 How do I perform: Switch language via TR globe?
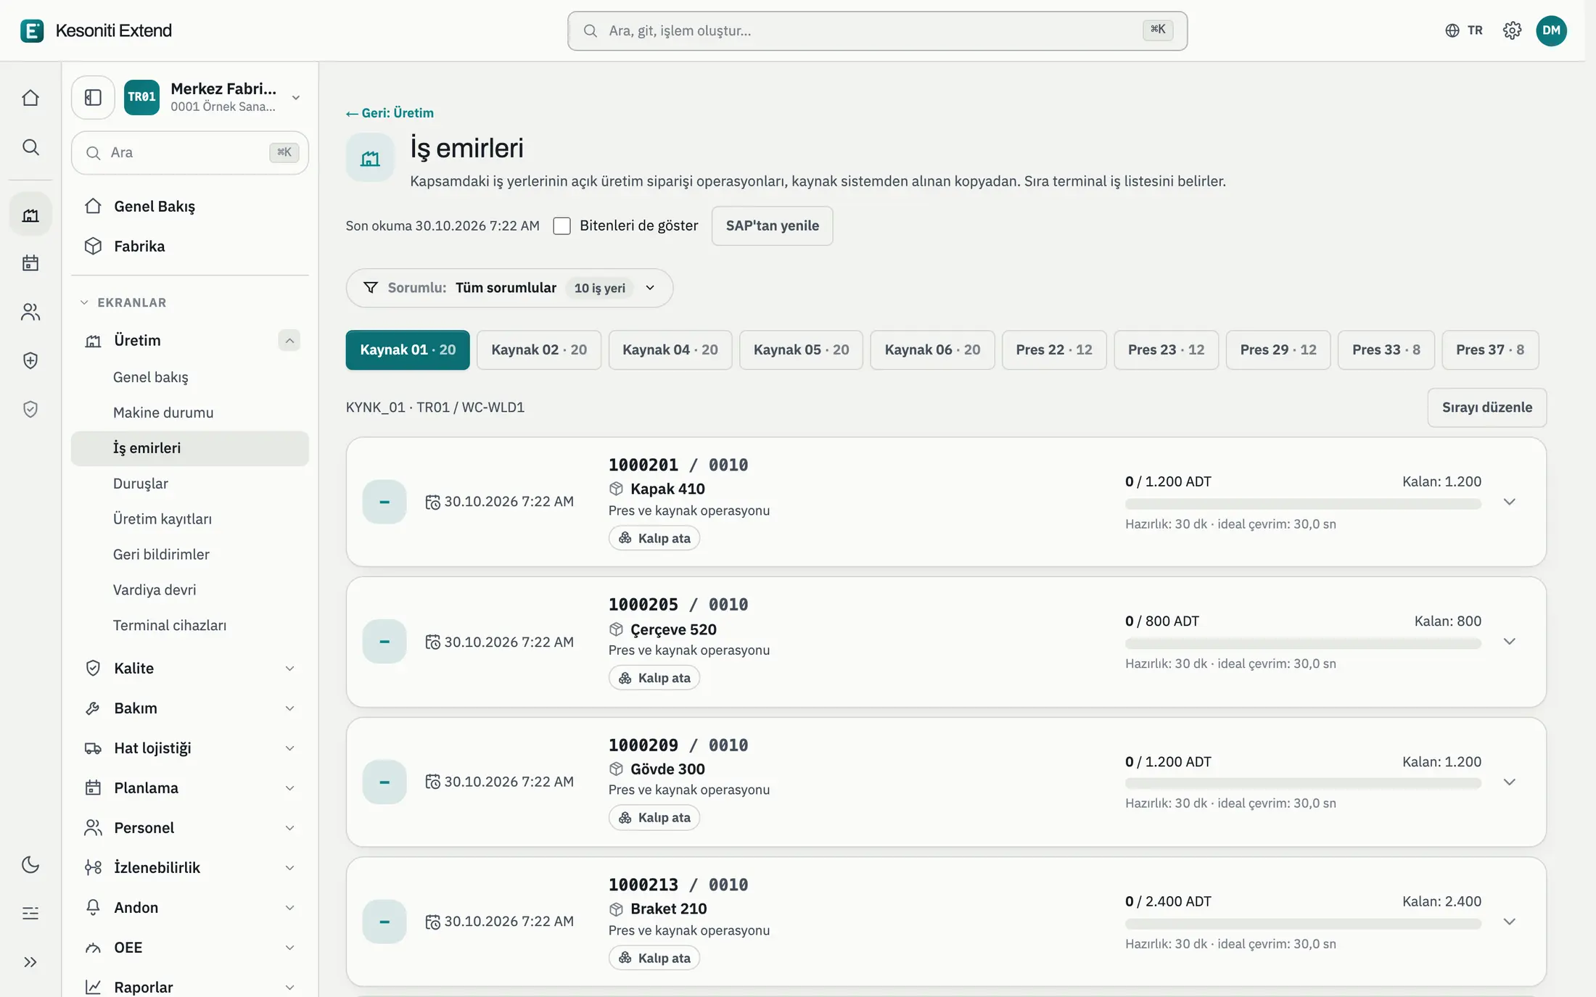(1464, 30)
